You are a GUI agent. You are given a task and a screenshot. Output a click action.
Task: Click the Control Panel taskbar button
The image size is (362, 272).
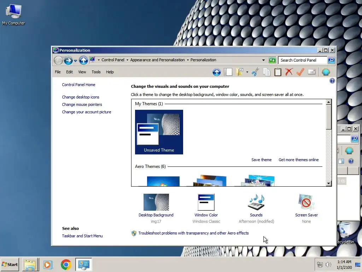pyautogui.click(x=83, y=264)
